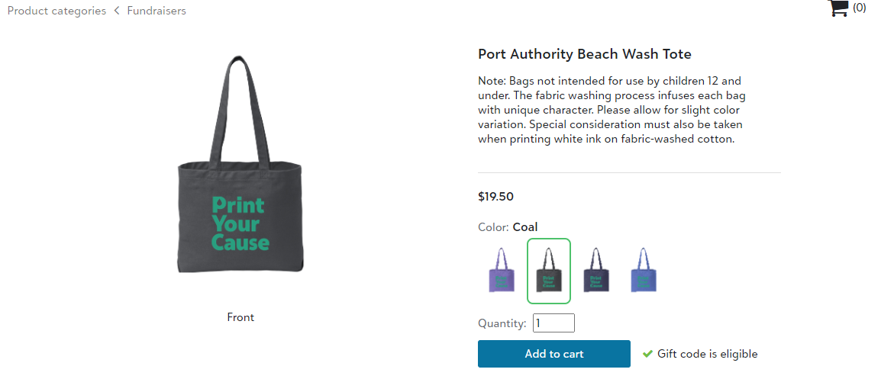Select the purple tote color swatch
The height and width of the screenshot is (379, 881).
(502, 270)
